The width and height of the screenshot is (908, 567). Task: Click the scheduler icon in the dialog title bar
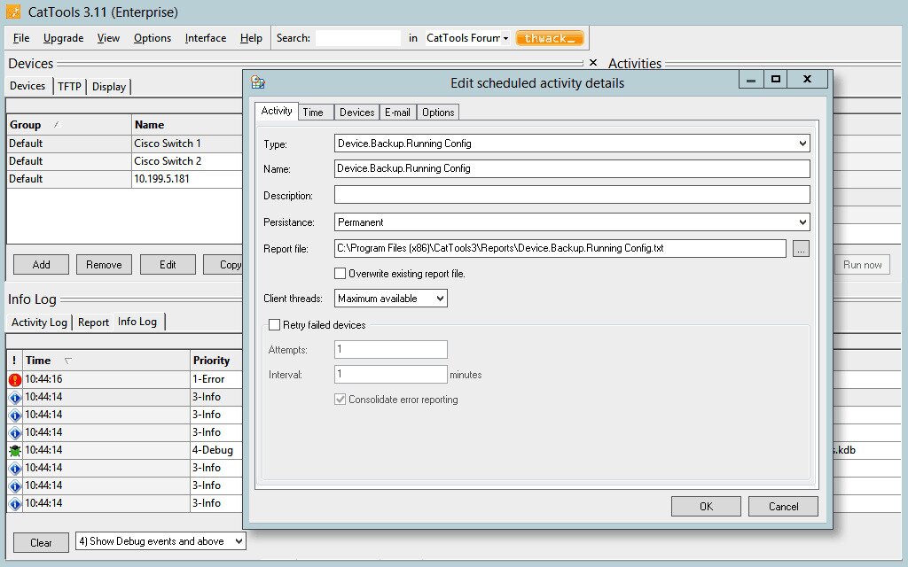coord(257,81)
